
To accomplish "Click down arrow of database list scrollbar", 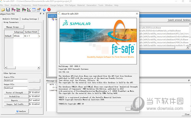I will tap(190, 45).
